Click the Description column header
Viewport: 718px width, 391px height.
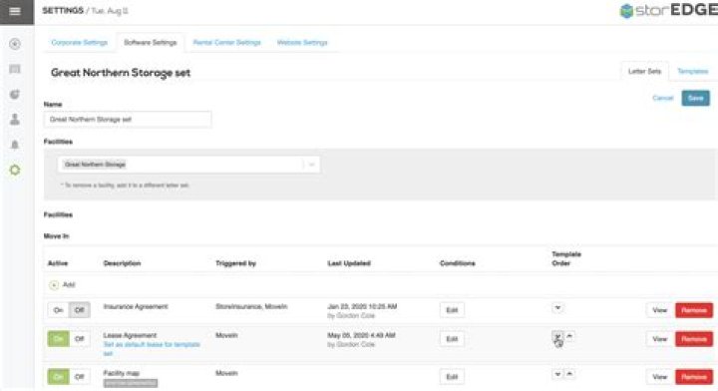122,263
